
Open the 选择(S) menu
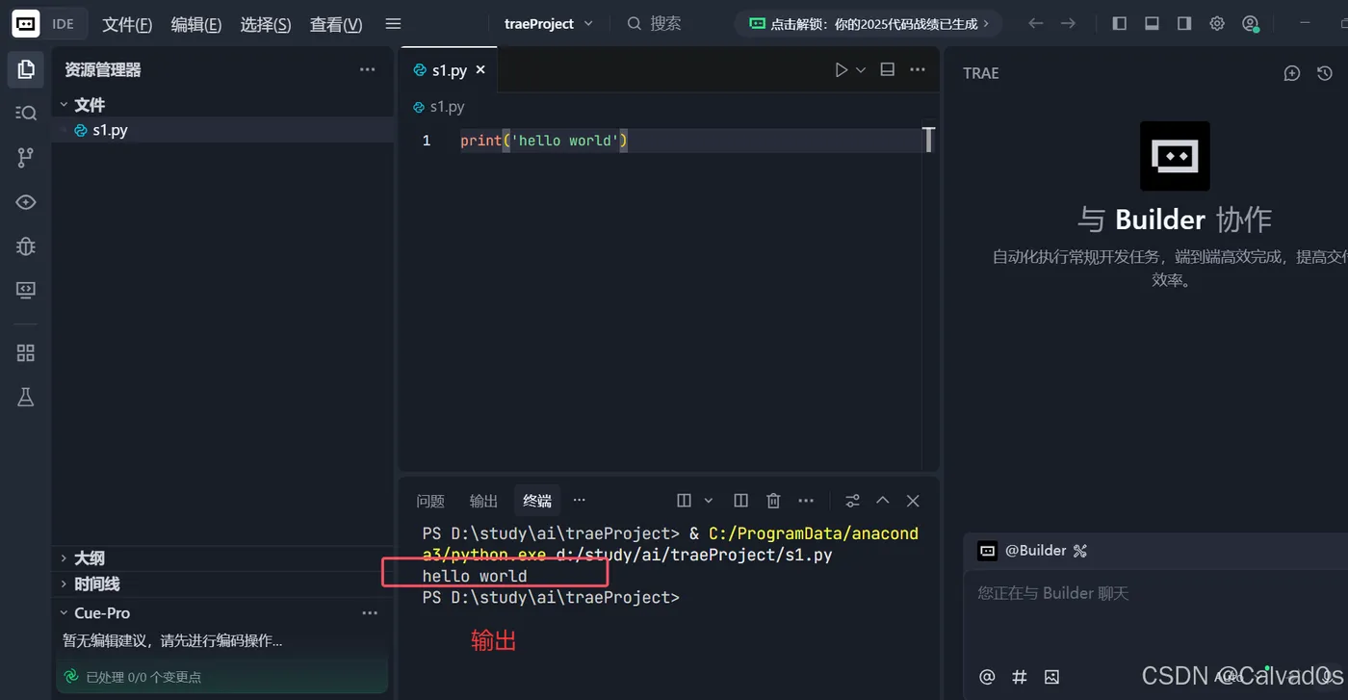click(266, 24)
